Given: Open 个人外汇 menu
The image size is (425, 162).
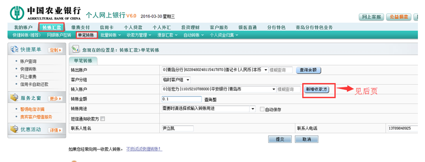Looking at the screenshot, I should pyautogui.click(x=161, y=27).
